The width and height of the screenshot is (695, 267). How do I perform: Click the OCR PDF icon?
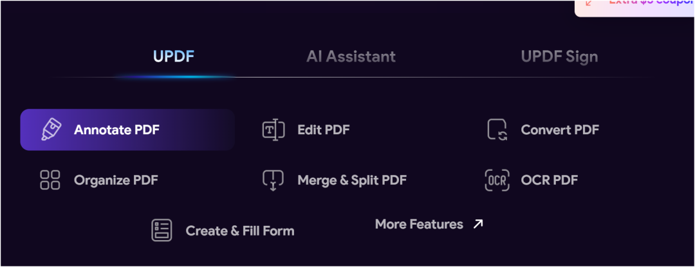[497, 180]
